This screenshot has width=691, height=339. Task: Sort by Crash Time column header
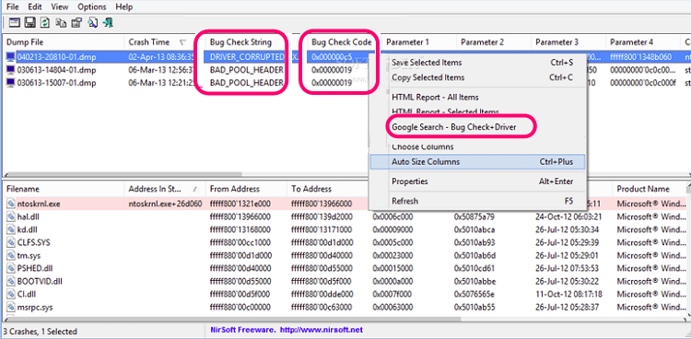click(x=165, y=42)
